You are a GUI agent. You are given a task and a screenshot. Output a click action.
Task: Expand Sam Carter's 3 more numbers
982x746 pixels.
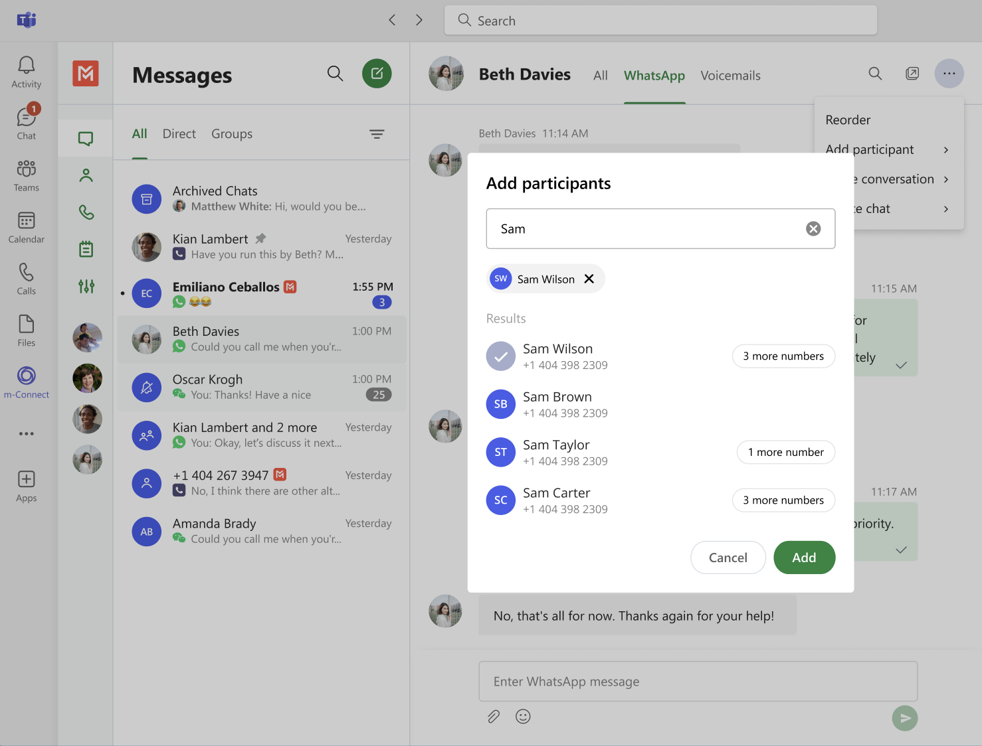(x=784, y=500)
